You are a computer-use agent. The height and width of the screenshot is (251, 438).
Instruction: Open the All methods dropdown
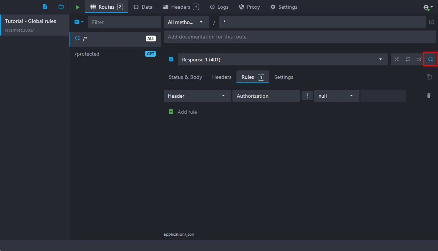tap(186, 22)
